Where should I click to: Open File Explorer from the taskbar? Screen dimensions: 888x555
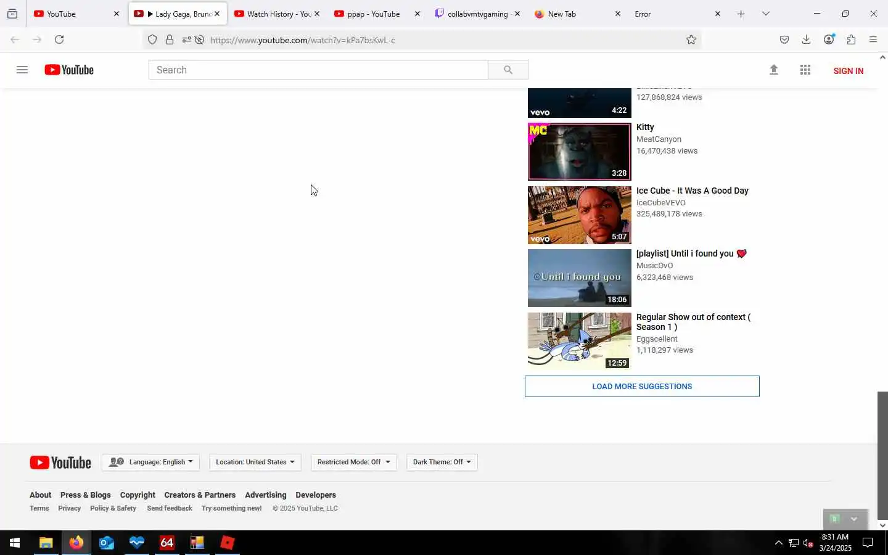coord(46,543)
